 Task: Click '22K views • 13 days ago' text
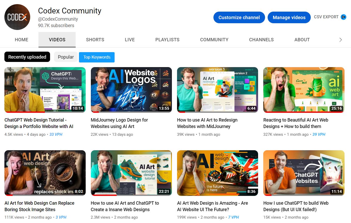click(112, 134)
